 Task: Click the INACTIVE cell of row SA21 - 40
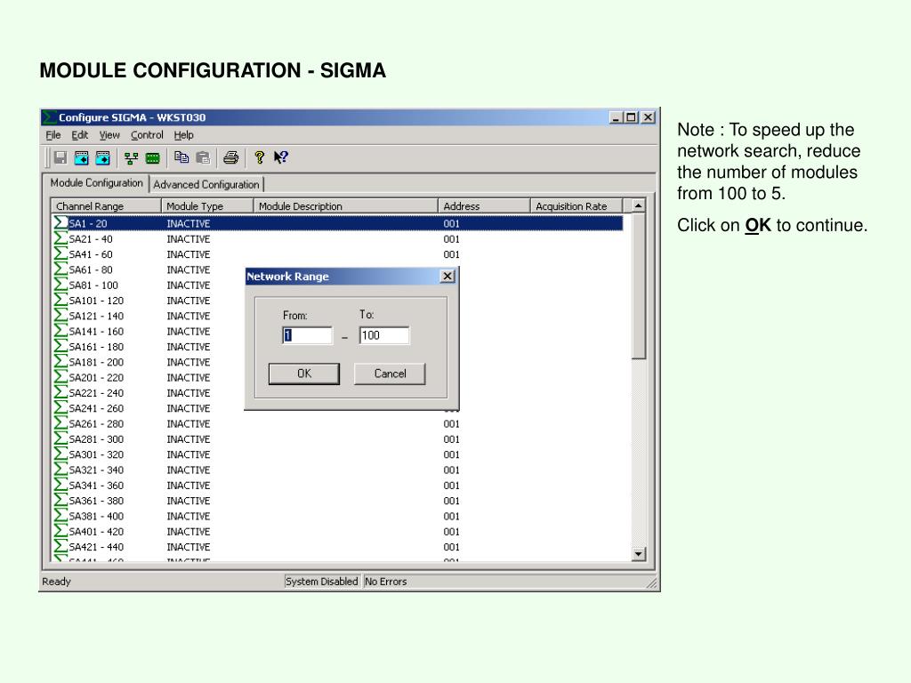[189, 238]
